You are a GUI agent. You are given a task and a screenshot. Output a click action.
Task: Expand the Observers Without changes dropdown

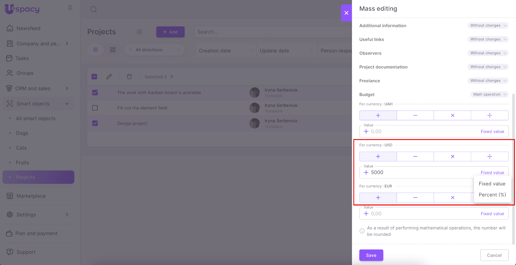tap(488, 53)
